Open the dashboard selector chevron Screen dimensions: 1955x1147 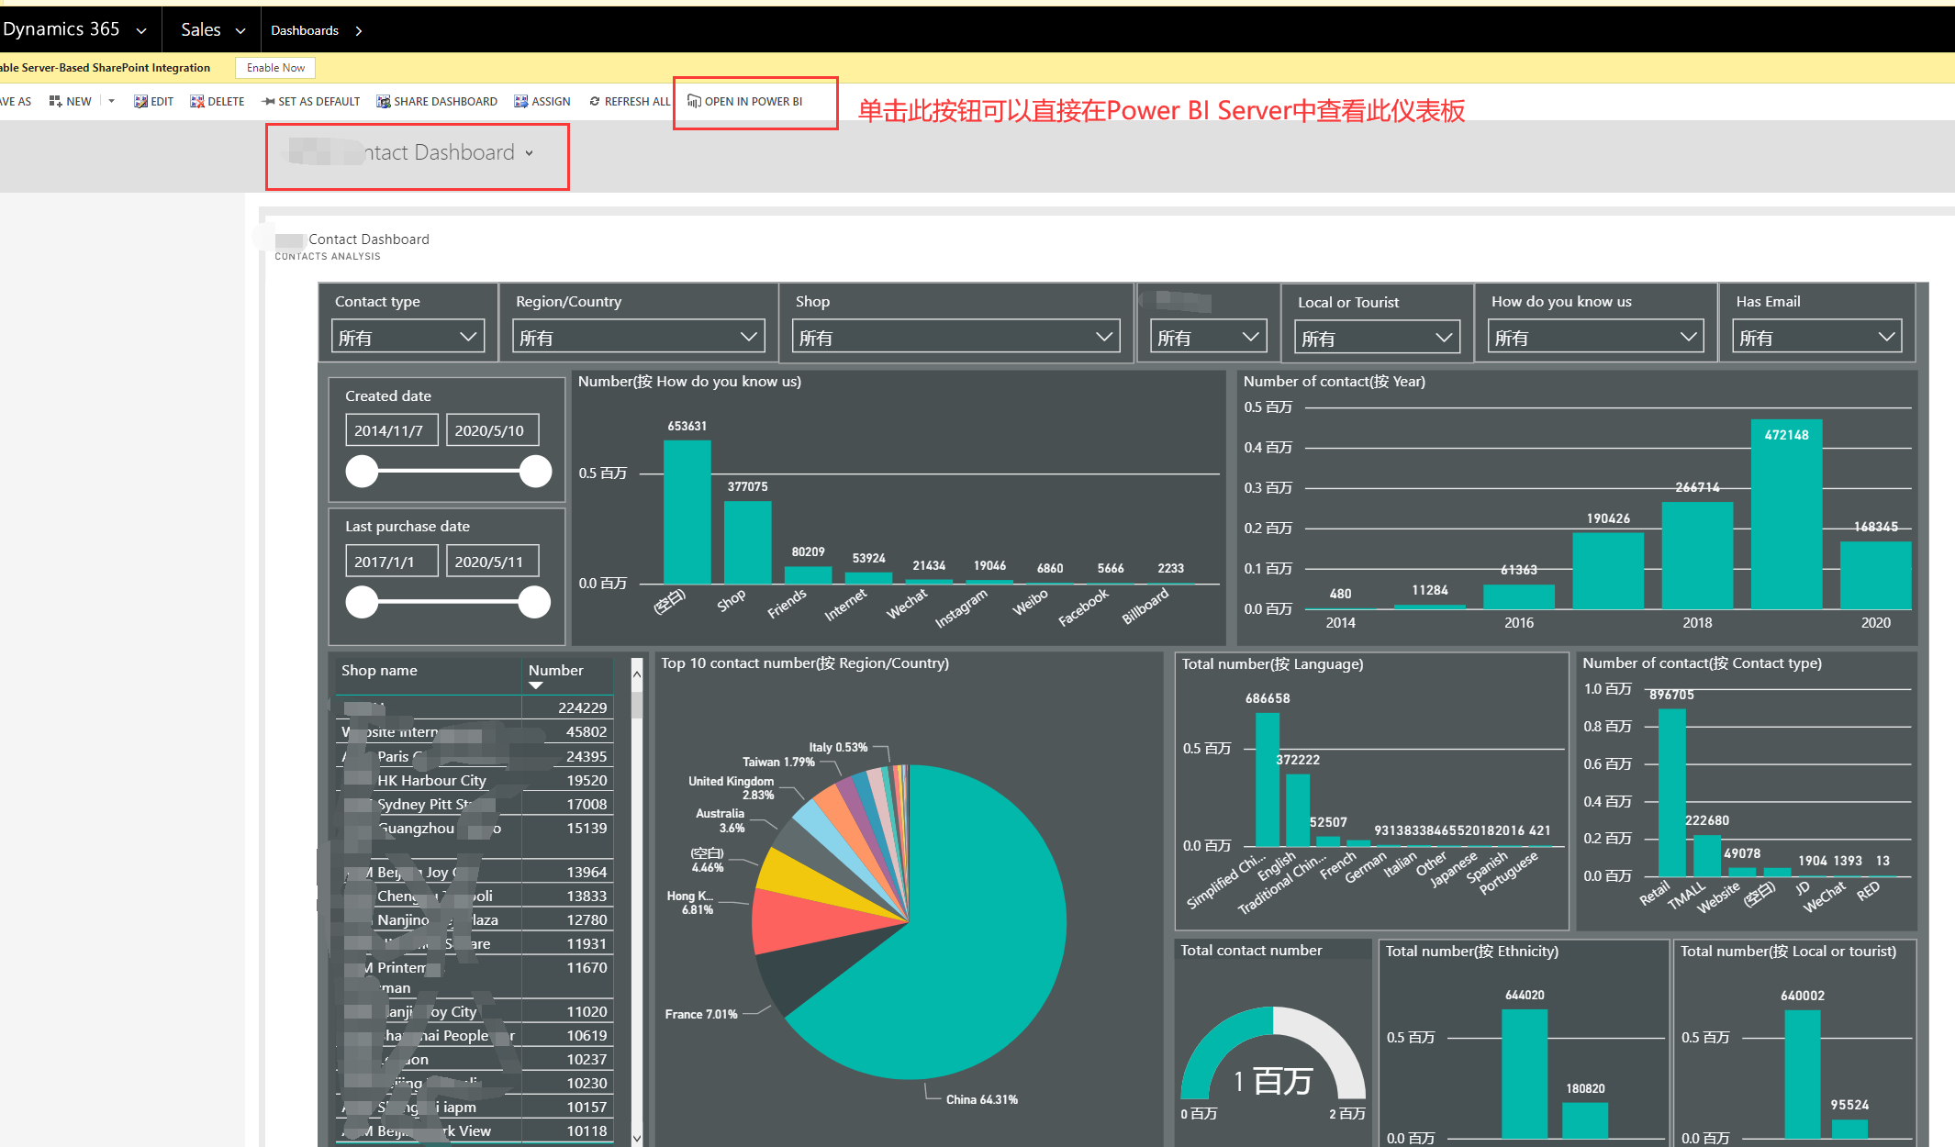point(530,153)
